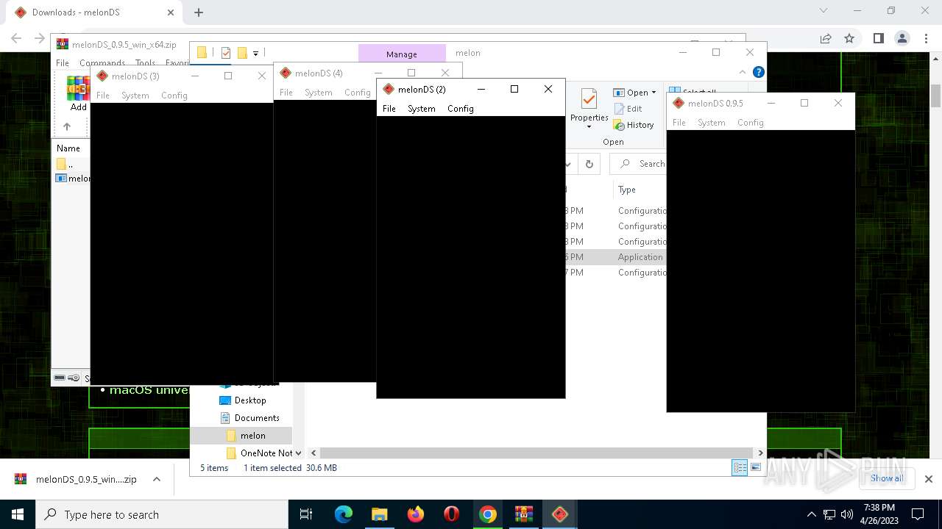The image size is (942, 529).
Task: Open Config menu in melonDS 0.9.5 window
Action: (x=751, y=123)
